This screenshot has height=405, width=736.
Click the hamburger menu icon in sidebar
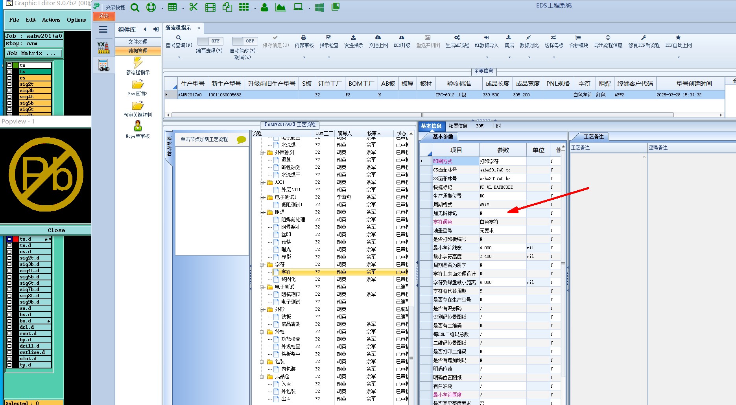[x=103, y=29]
